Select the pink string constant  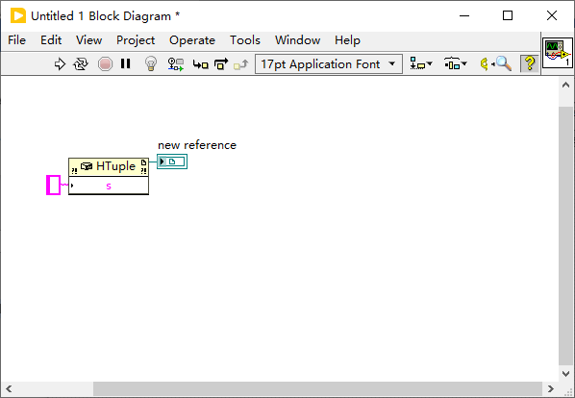(x=54, y=186)
